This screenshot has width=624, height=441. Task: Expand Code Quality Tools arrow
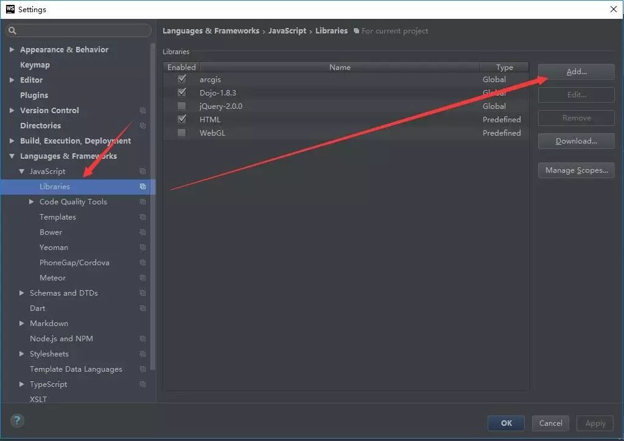(x=32, y=201)
